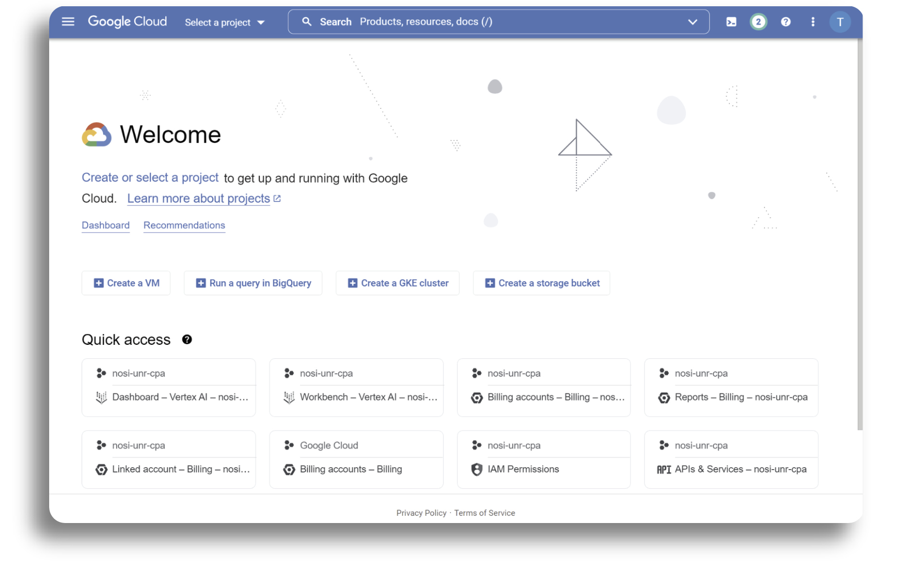Click Vertex AI icon beside Workbench card
This screenshot has height=563, width=900.
(x=289, y=397)
